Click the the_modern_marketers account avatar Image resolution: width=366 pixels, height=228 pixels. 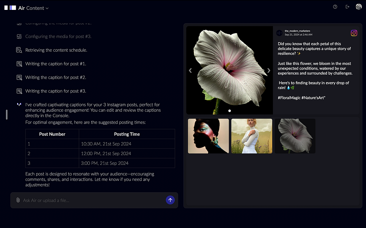click(279, 33)
